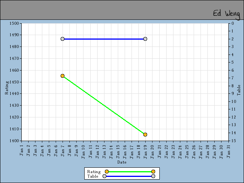Screen dimensions: 244x183
Task: Click the Ed Weng name title
Action: (x=226, y=14)
